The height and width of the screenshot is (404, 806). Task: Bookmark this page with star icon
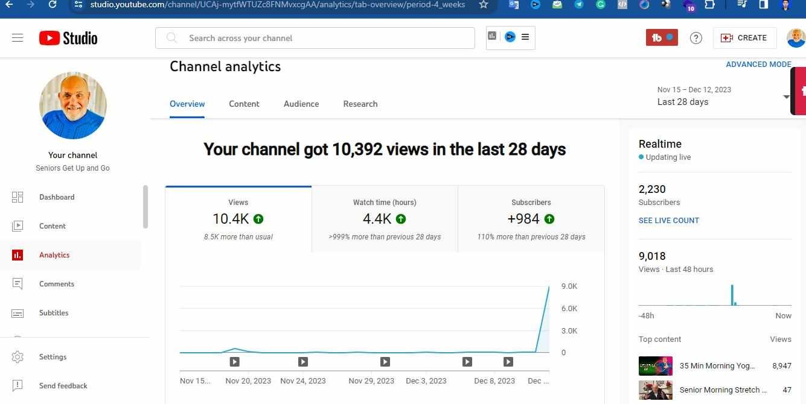(483, 5)
